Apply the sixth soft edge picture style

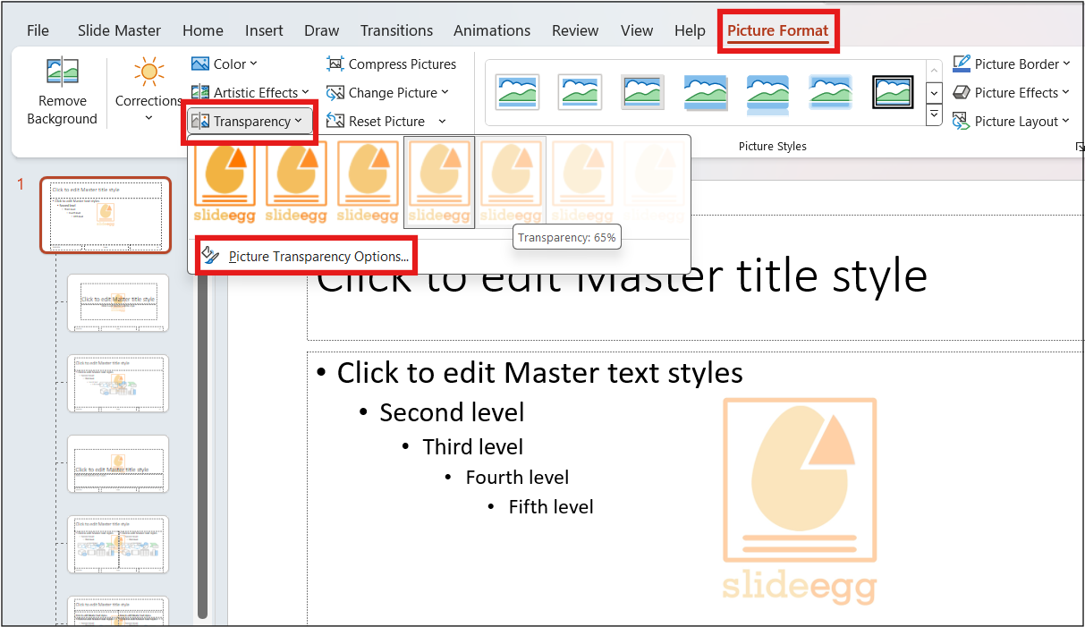pos(830,91)
